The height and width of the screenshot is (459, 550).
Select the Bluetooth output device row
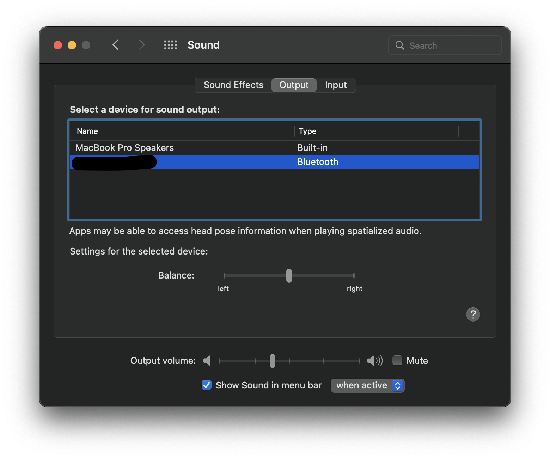coord(247,162)
